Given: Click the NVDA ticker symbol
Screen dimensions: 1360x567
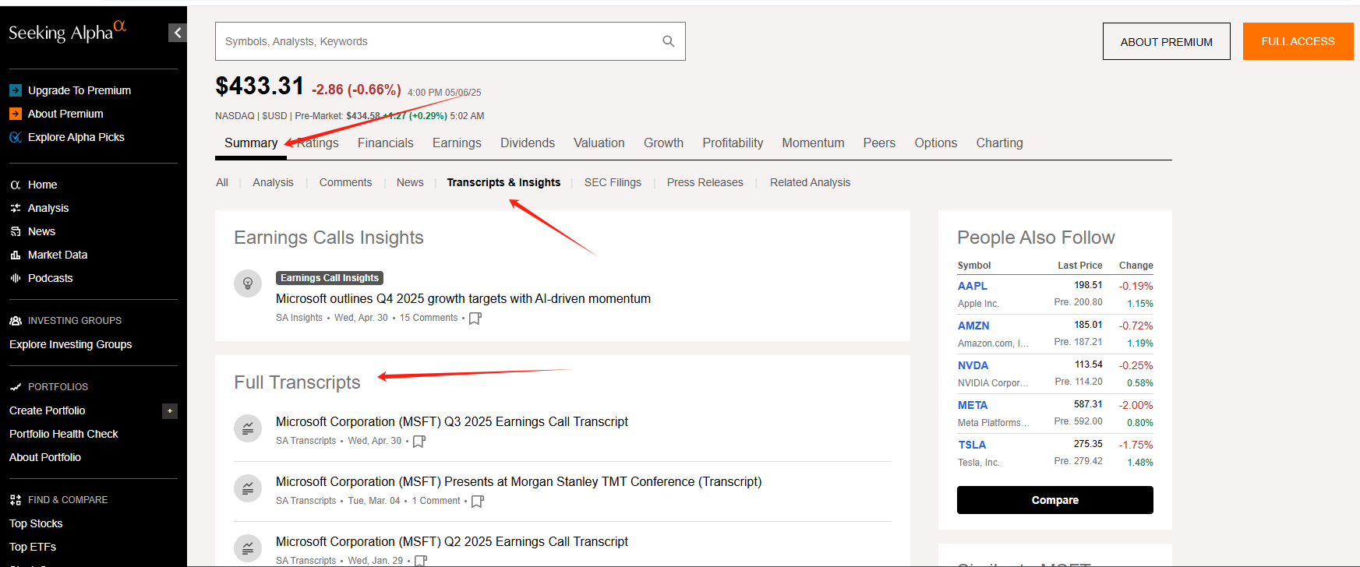Looking at the screenshot, I should 973,365.
